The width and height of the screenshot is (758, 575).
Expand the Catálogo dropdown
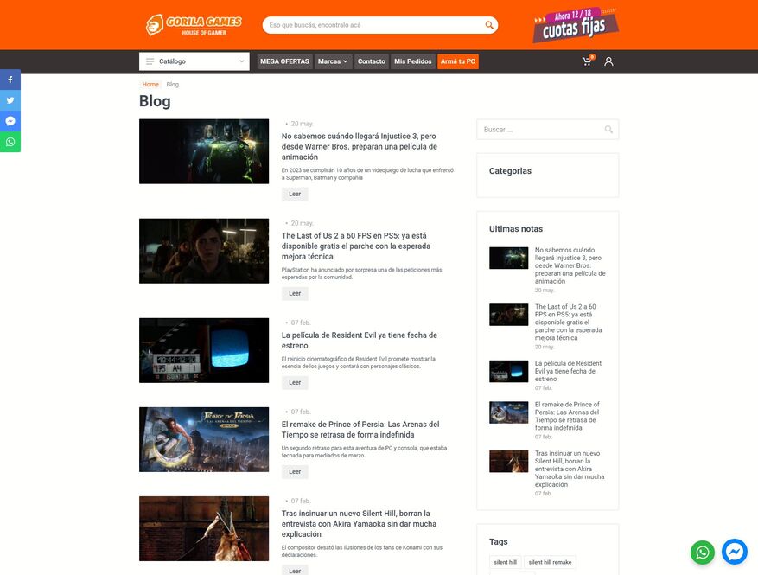coord(194,61)
